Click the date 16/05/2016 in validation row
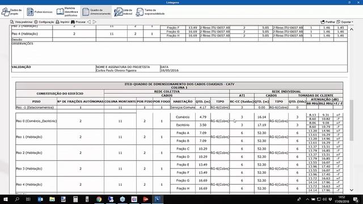This screenshot has width=363, height=204. [170, 70]
